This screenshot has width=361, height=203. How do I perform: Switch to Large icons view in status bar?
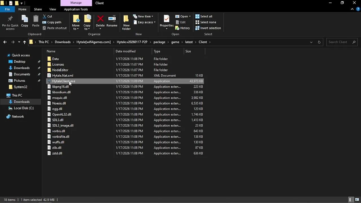[x=356, y=200]
